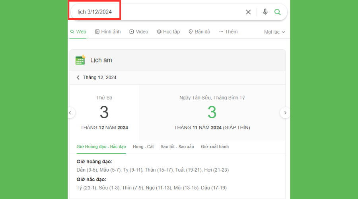Expand the Thêm more options menu
The image size is (358, 199).
point(228,32)
